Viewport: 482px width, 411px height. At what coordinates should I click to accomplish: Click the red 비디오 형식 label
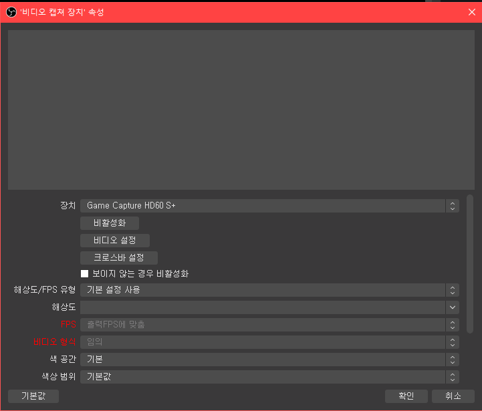pos(54,342)
